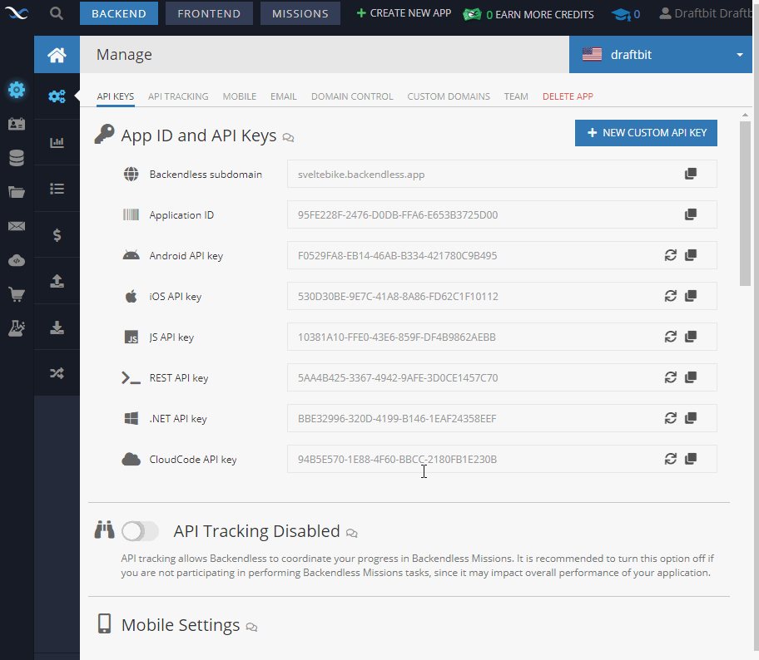Open the search magnifier icon
Viewport: 759px width, 660px height.
click(x=57, y=13)
